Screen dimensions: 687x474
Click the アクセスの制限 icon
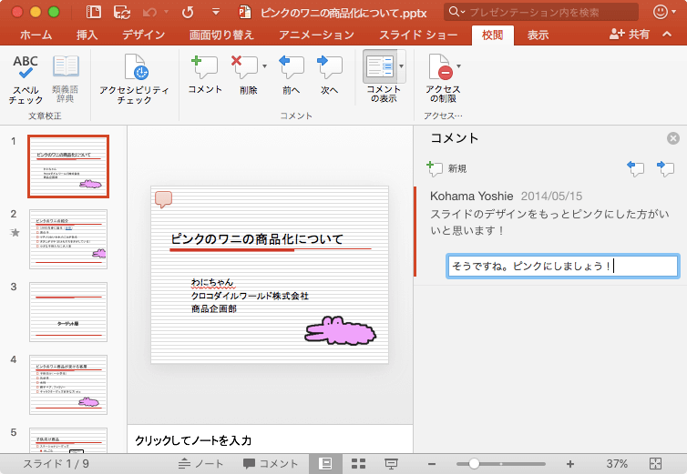[441, 67]
